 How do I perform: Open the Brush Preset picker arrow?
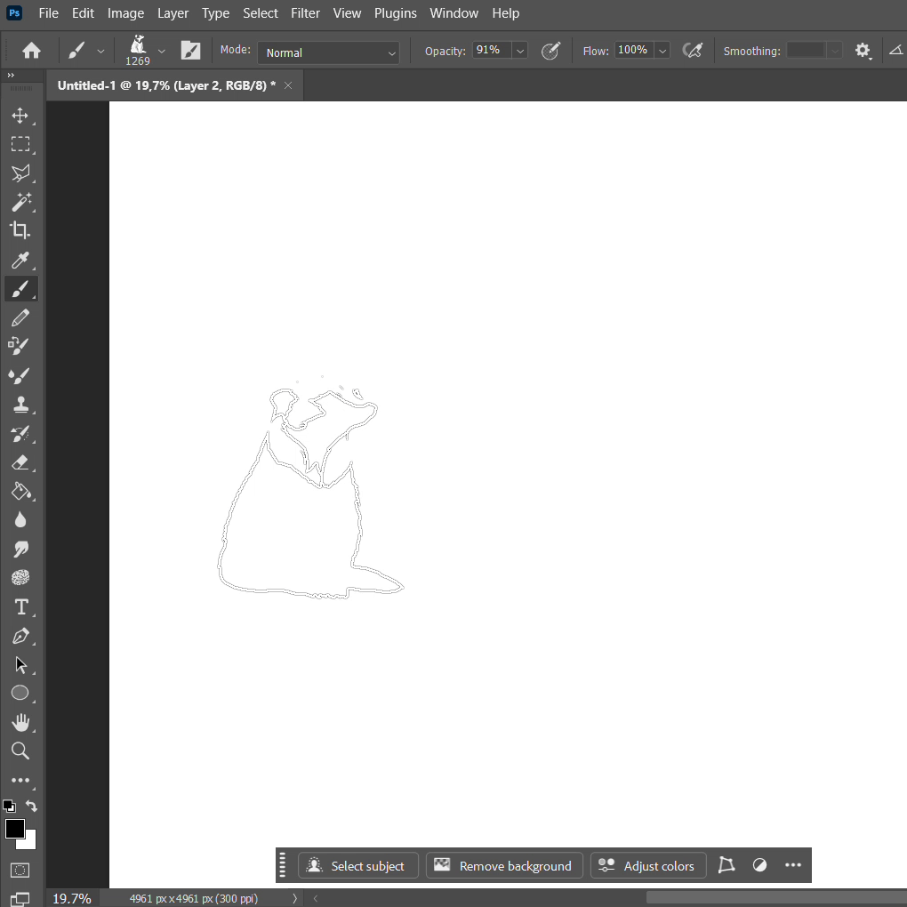point(161,51)
